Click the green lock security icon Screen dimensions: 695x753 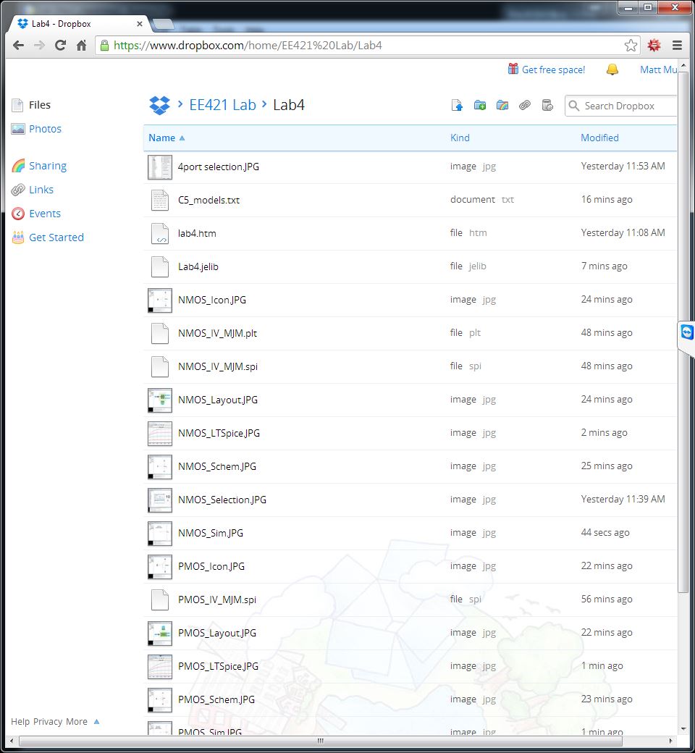(x=104, y=45)
